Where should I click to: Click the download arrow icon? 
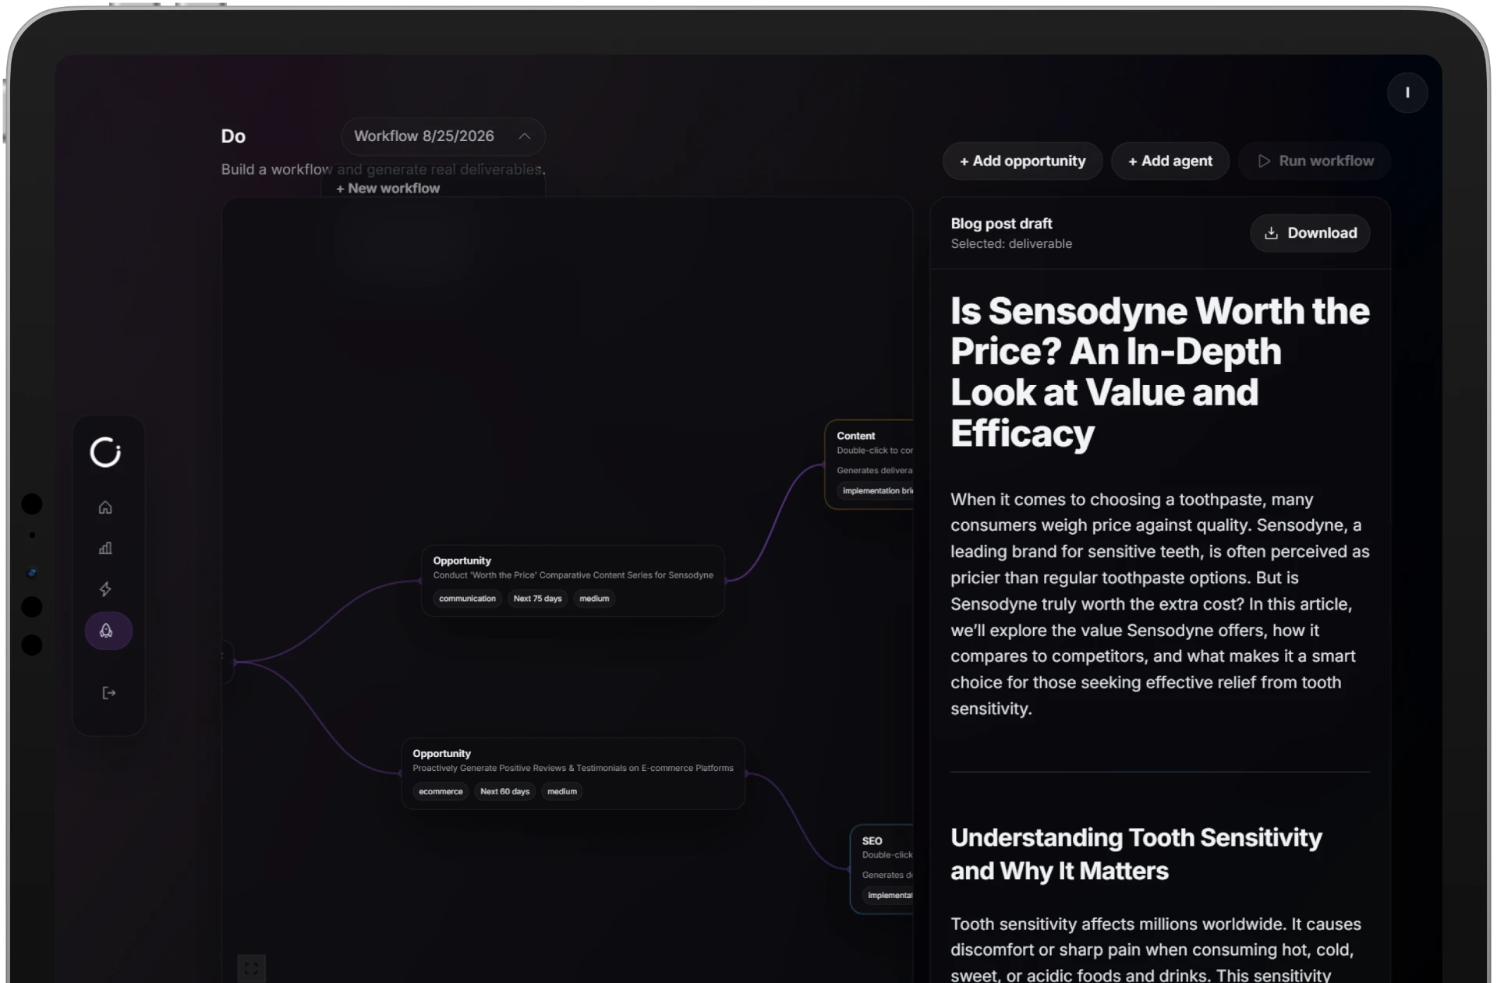(x=1271, y=233)
